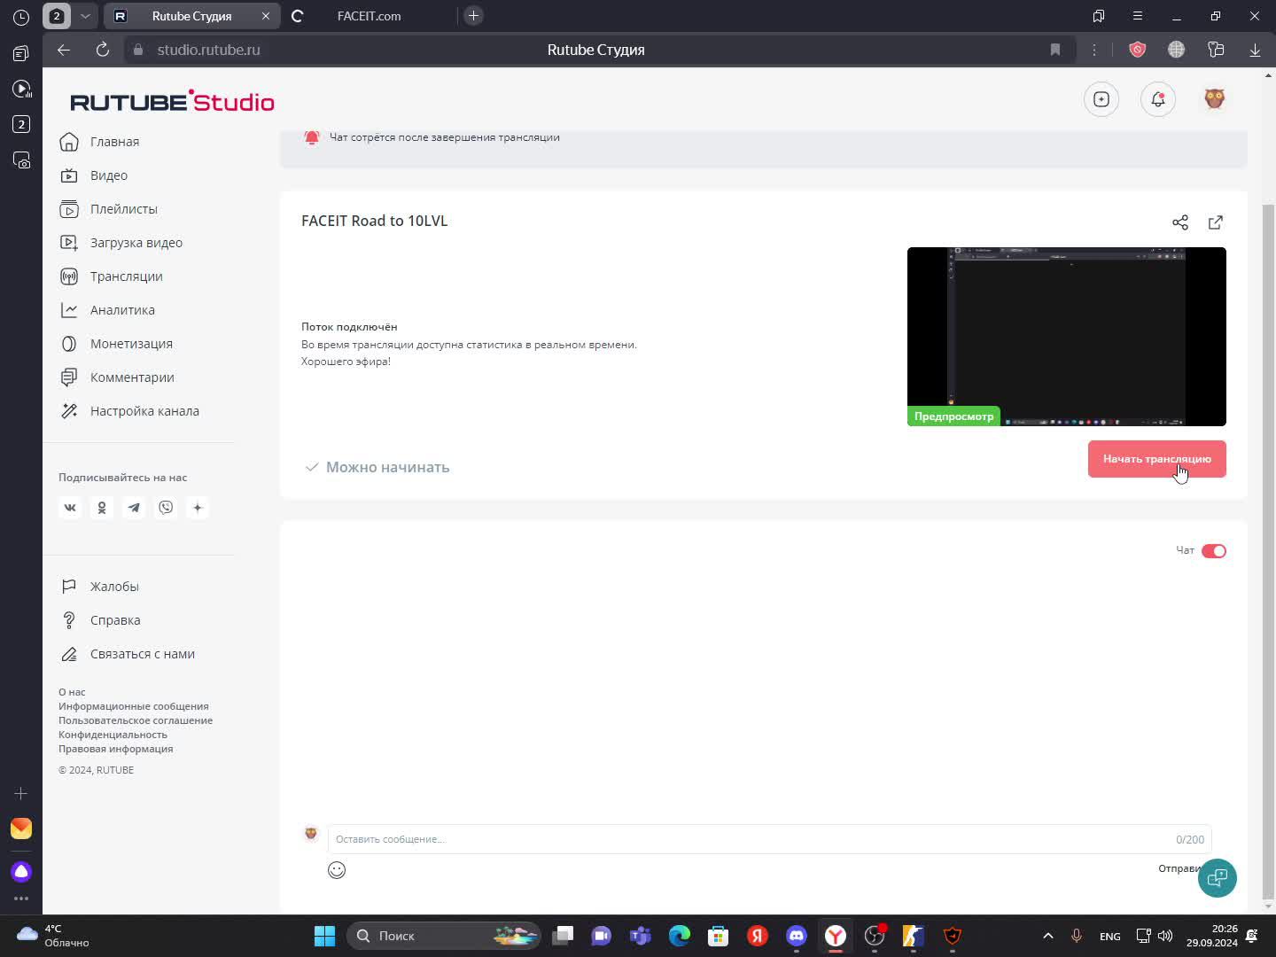Screen dimensions: 1276x957
Task: Open the Viber social icon
Action: tap(166, 508)
